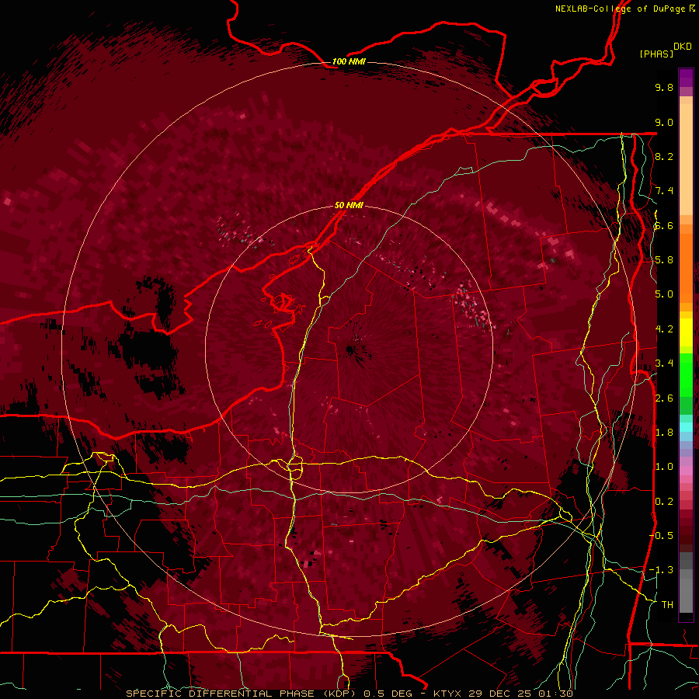The width and height of the screenshot is (699, 699).
Task: Click the -0.5 value on the scale
Action: pos(661,536)
